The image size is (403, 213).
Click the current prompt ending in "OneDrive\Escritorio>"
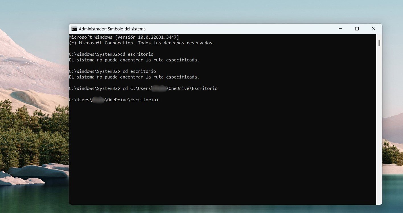[x=114, y=100]
